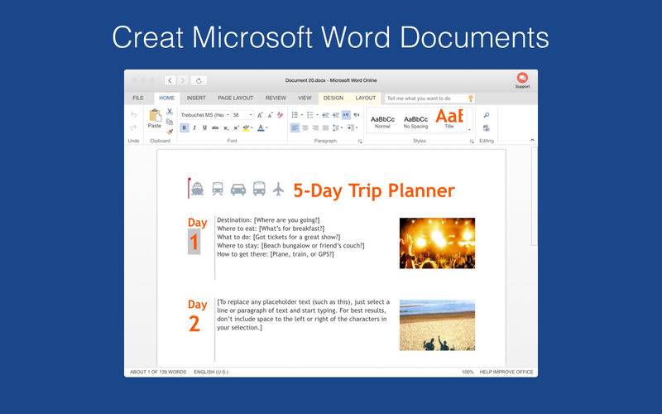Image resolution: width=662 pixels, height=414 pixels.
Task: Click the Copy icon
Action: (170, 122)
